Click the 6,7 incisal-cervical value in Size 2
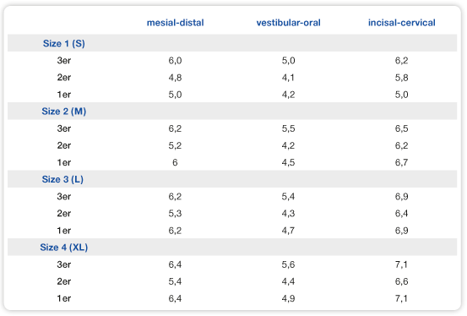Screen dimensions: 467x316 [401, 162]
